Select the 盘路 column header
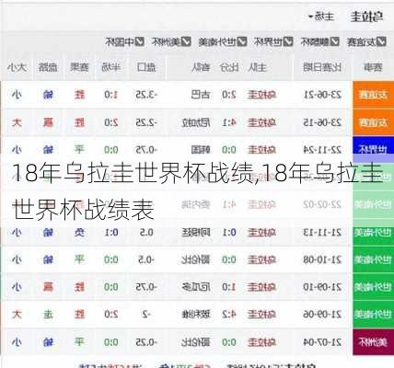The width and height of the screenshot is (394, 368). tap(48, 67)
